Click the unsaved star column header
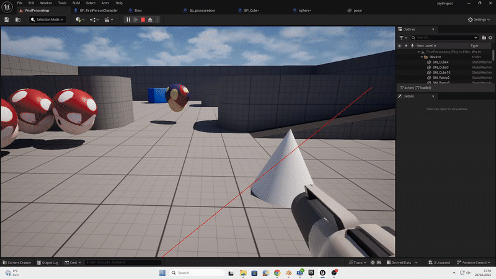This screenshot has height=279, width=496. (406, 45)
